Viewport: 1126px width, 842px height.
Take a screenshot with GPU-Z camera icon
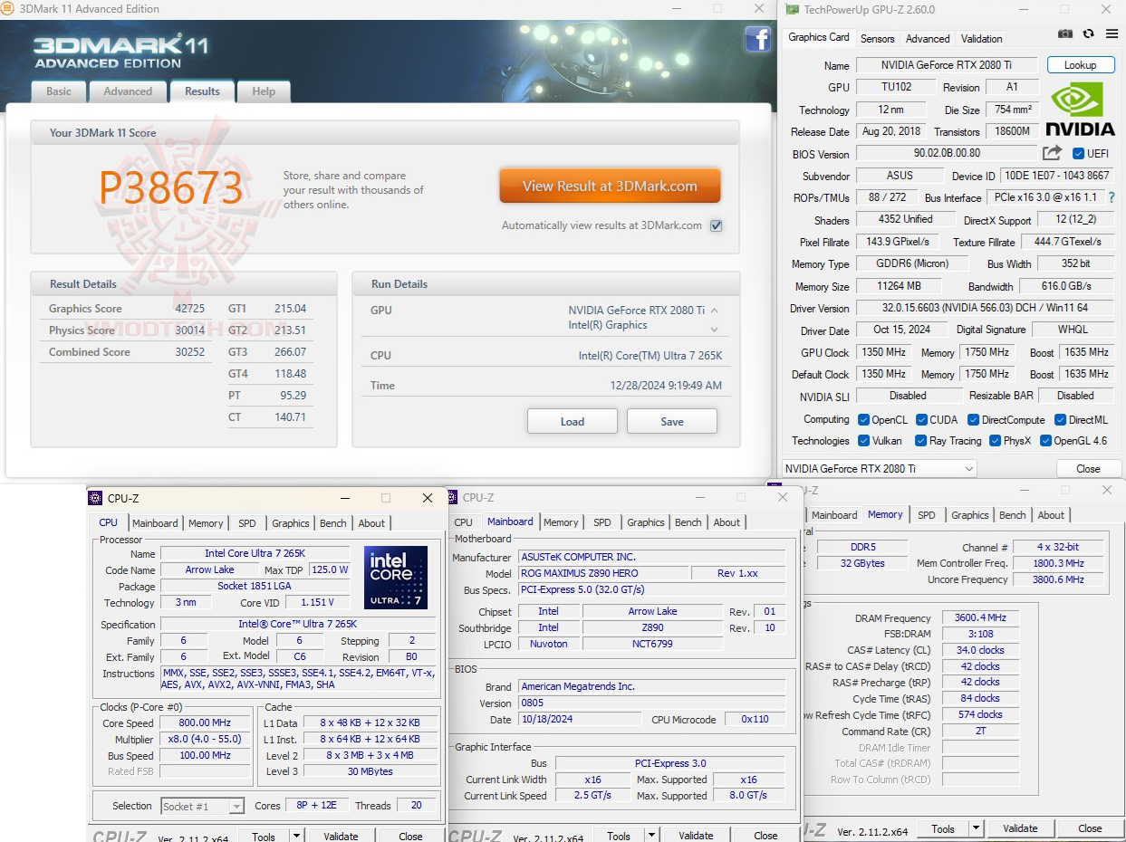tap(1065, 33)
